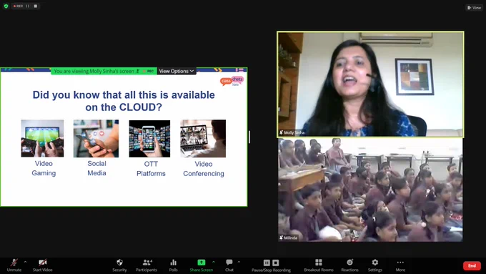Image resolution: width=486 pixels, height=274 pixels.
Task: Click 'You are viewing Molly Sinha's screen' banner
Action: pyautogui.click(x=104, y=71)
